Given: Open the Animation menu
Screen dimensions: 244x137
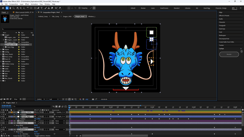Looking at the screenshot, I should point(34,4).
